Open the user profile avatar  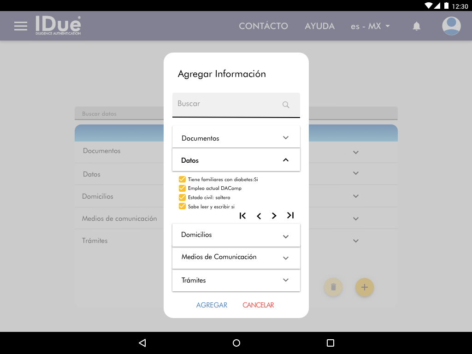[x=451, y=26]
